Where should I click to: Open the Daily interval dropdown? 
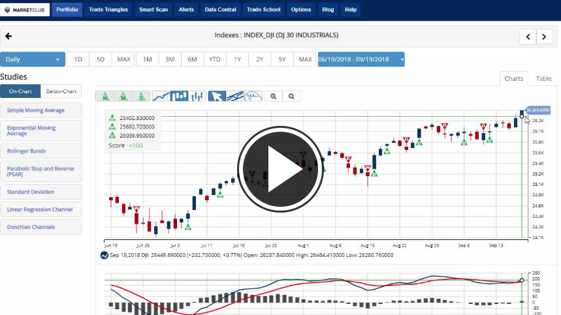pyautogui.click(x=33, y=59)
